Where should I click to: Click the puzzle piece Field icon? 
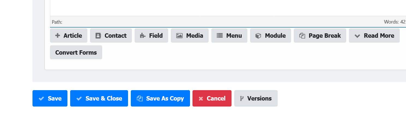(x=143, y=36)
